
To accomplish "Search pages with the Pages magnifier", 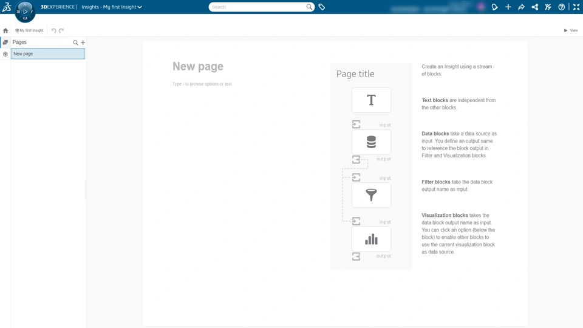I will (75, 43).
